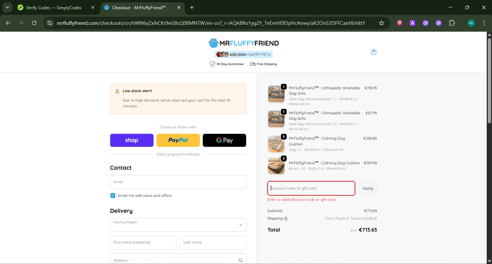Click the low stock warning icon
The image size is (492, 264).
(x=117, y=91)
